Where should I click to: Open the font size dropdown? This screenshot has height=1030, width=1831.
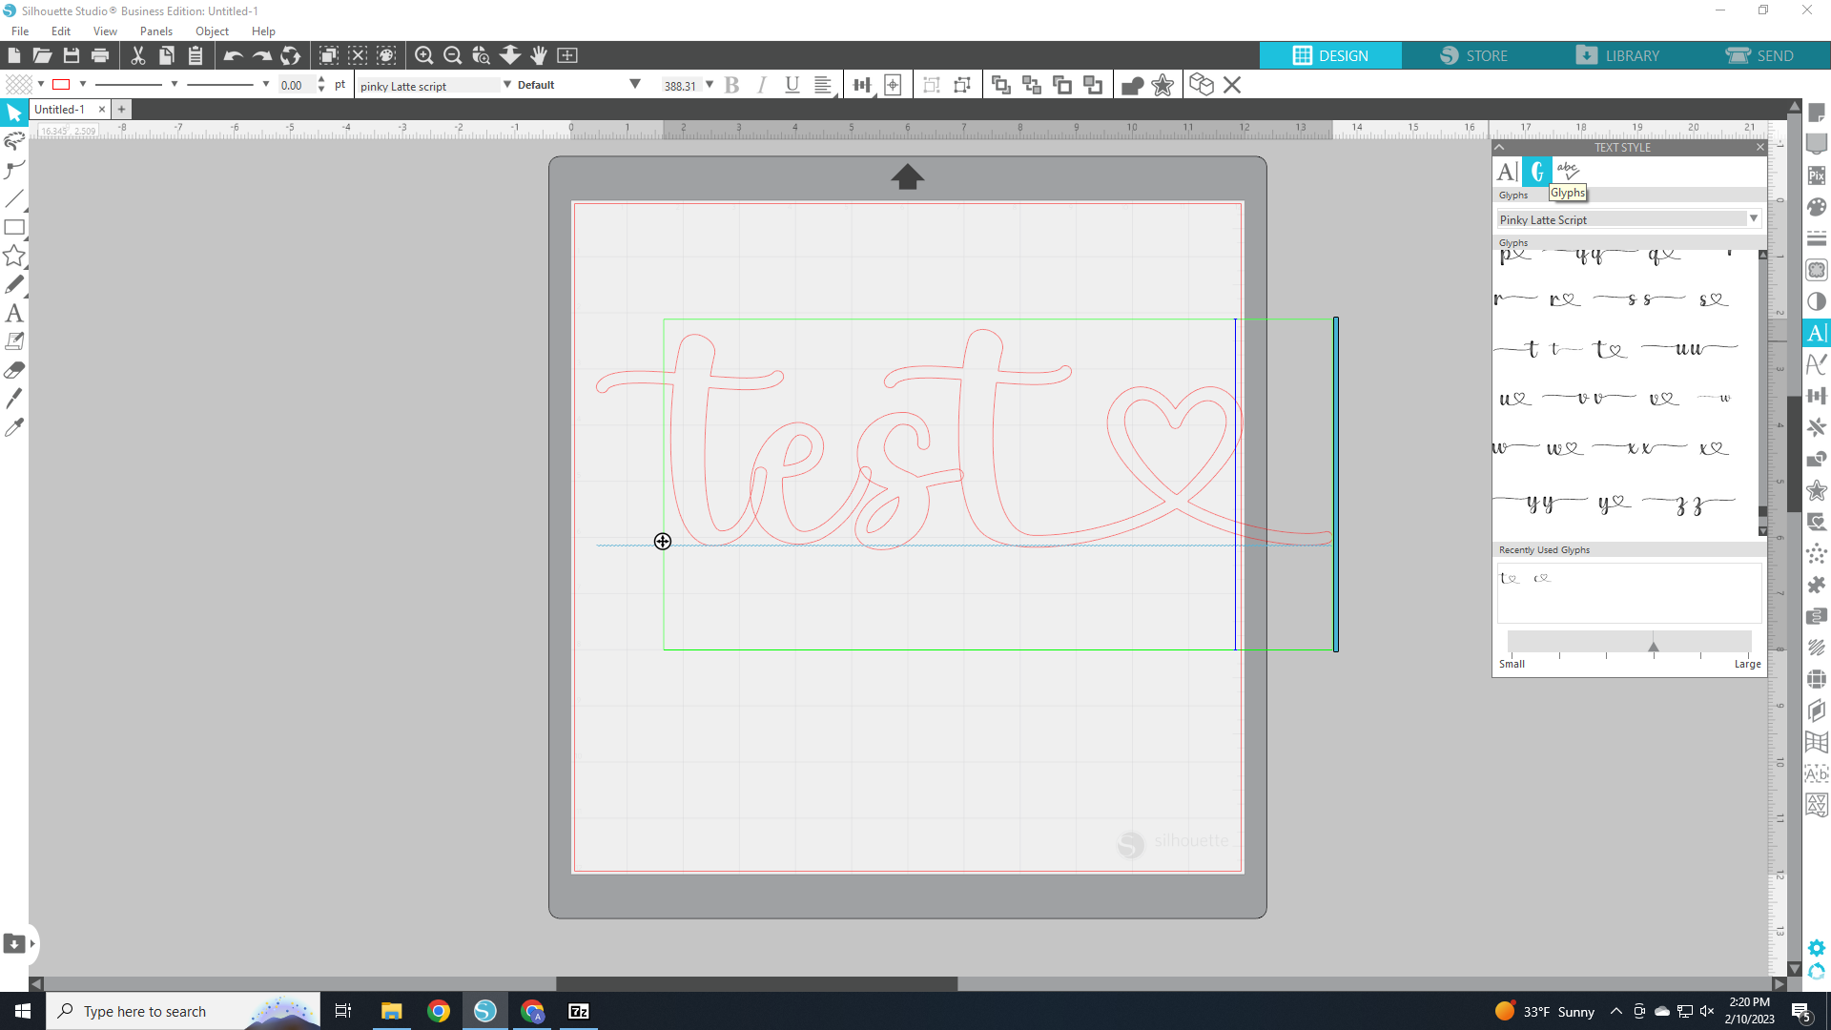710,85
